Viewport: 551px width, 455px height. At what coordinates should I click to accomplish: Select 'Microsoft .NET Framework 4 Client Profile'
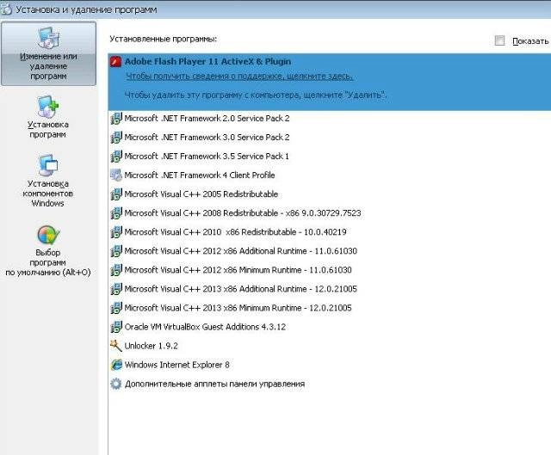200,175
